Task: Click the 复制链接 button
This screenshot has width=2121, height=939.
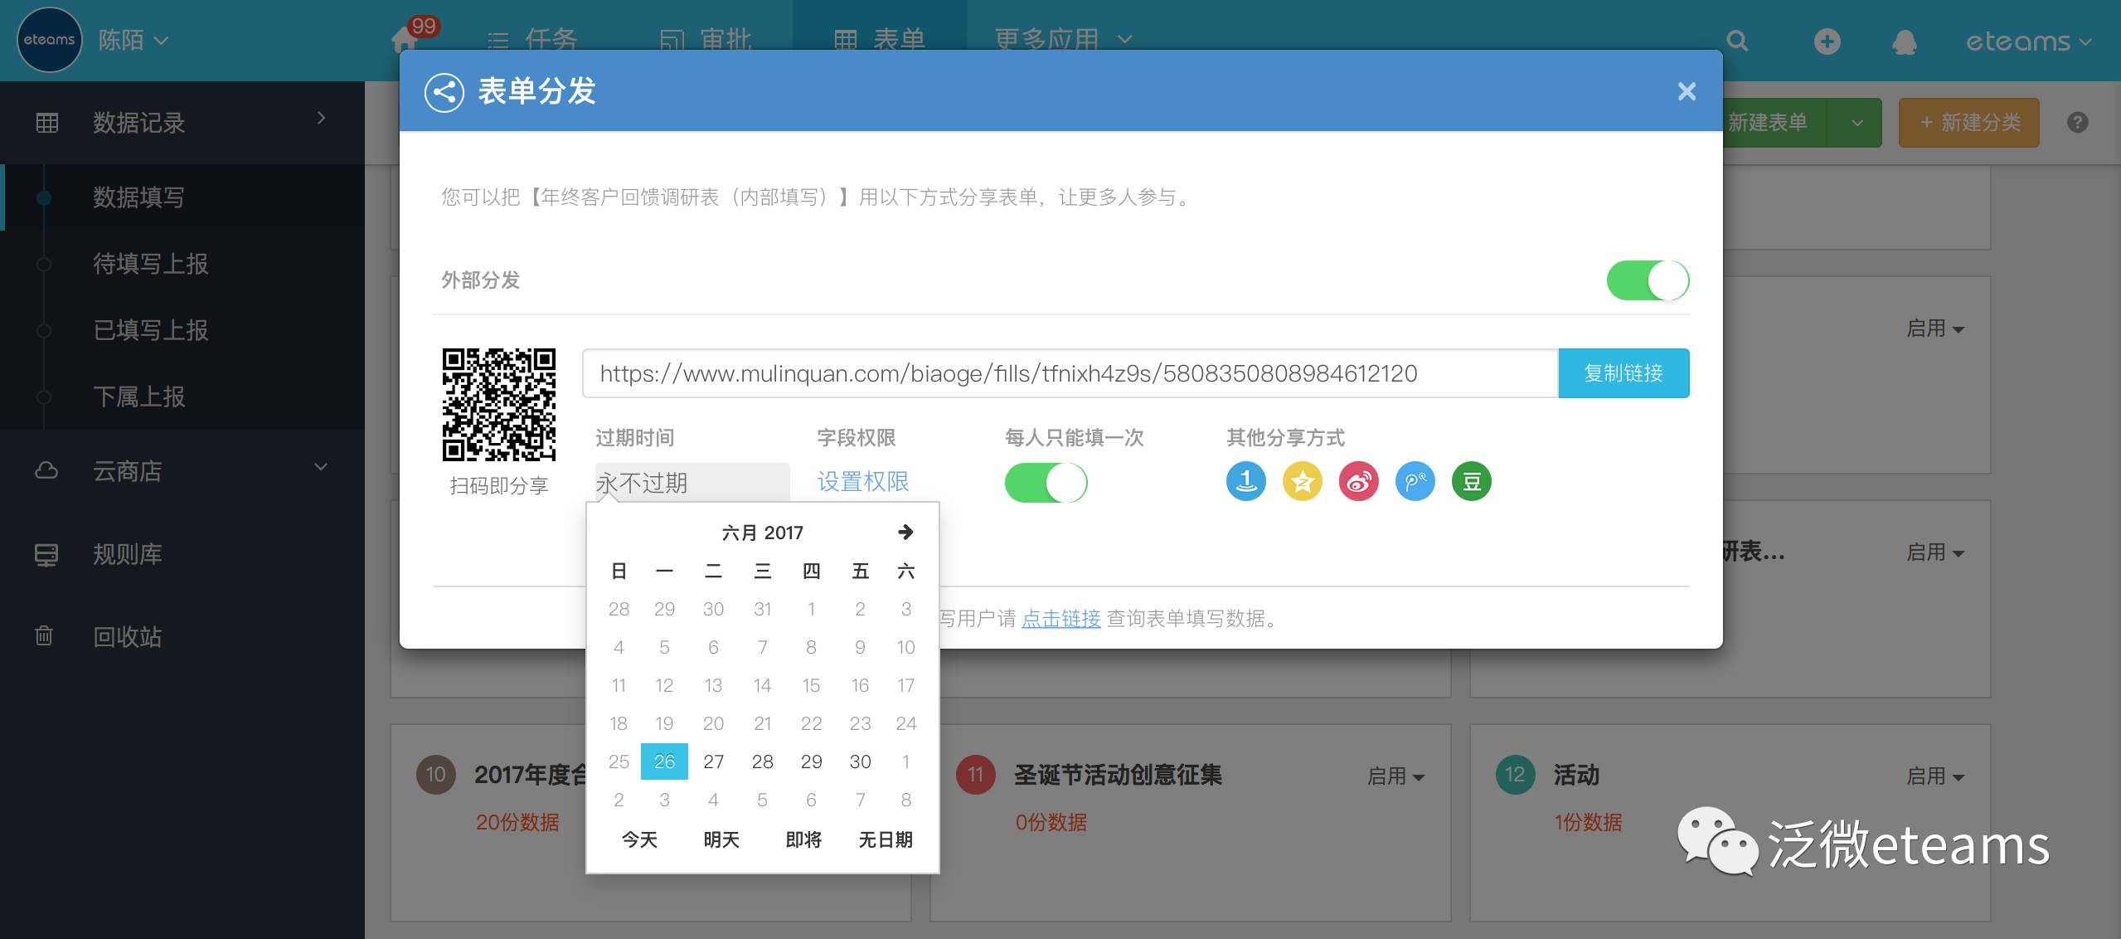Action: point(1623,373)
